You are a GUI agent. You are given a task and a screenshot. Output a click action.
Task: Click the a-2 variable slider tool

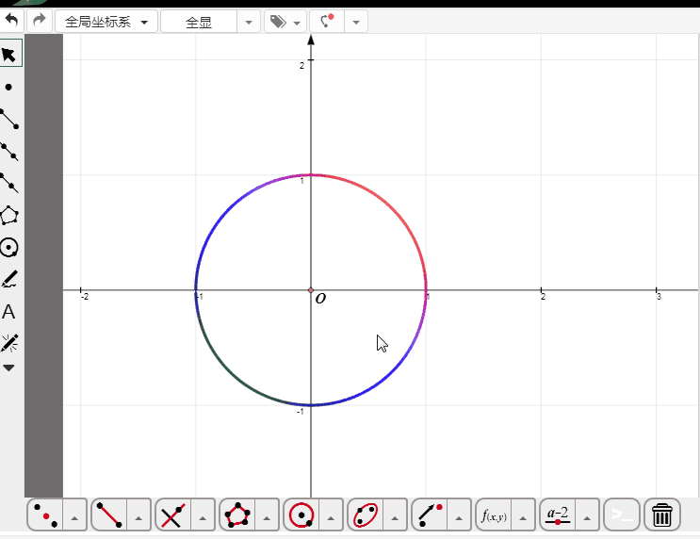tap(558, 514)
